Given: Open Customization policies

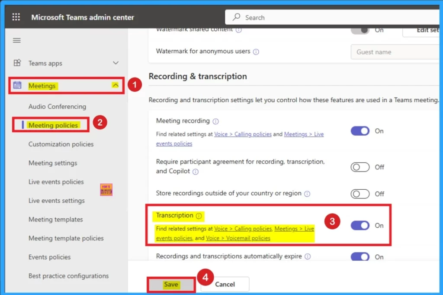Looking at the screenshot, I should (61, 144).
